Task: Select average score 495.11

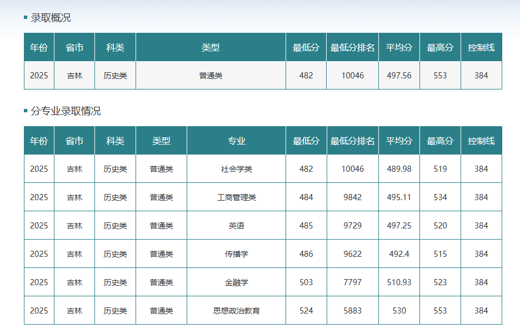Action: [x=399, y=197]
